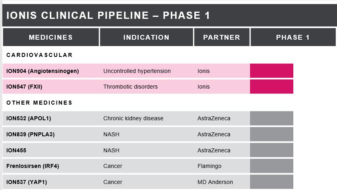Select the ION532 (APOL1) medicine name
Screen dimensions: 337x190
click(29, 118)
